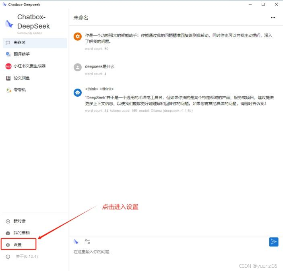Click the gear icon beside 设置
Viewport: 283px width, 271px height.
click(8, 245)
